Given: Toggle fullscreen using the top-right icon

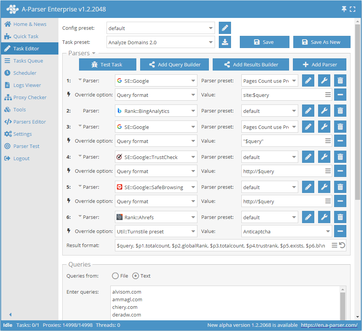Looking at the screenshot, I should point(352,9).
